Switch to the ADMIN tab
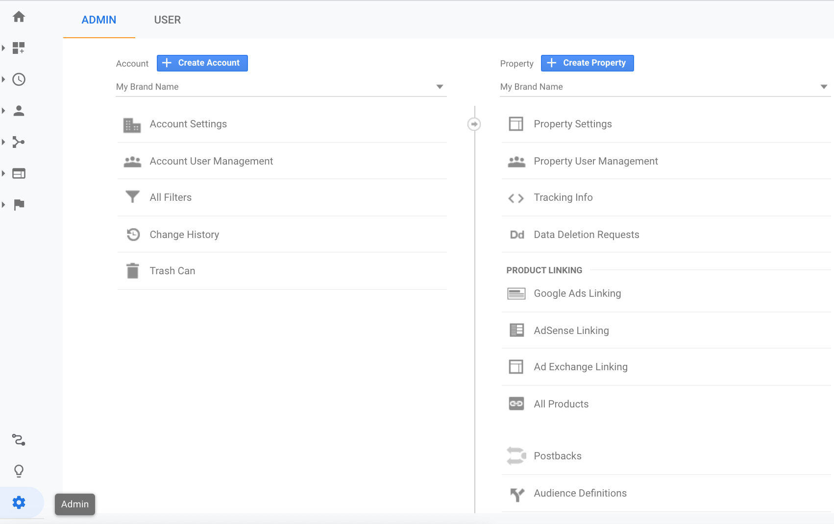The width and height of the screenshot is (834, 524). click(99, 20)
